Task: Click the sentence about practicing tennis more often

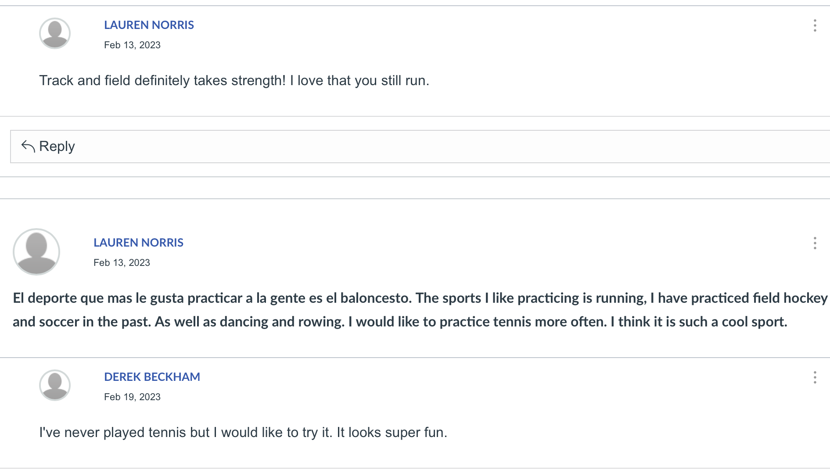Action: pos(478,322)
